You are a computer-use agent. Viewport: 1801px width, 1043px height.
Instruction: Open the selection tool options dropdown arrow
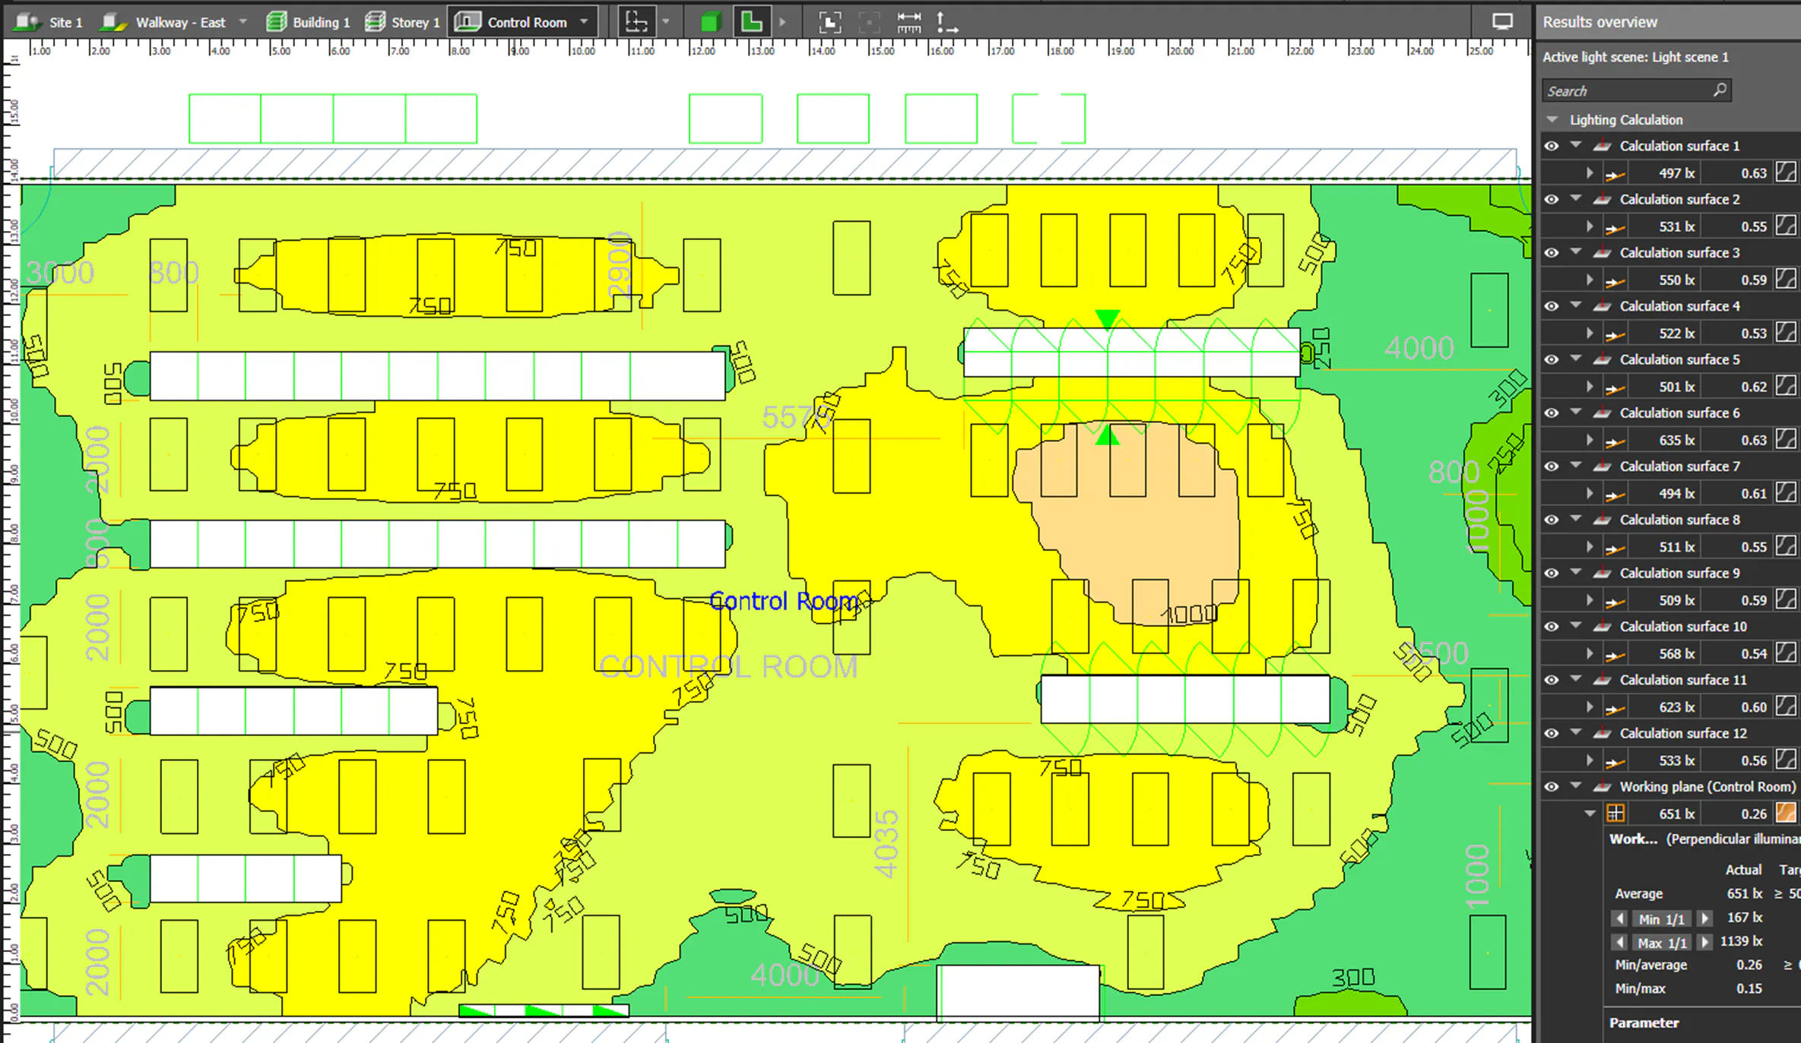666,22
